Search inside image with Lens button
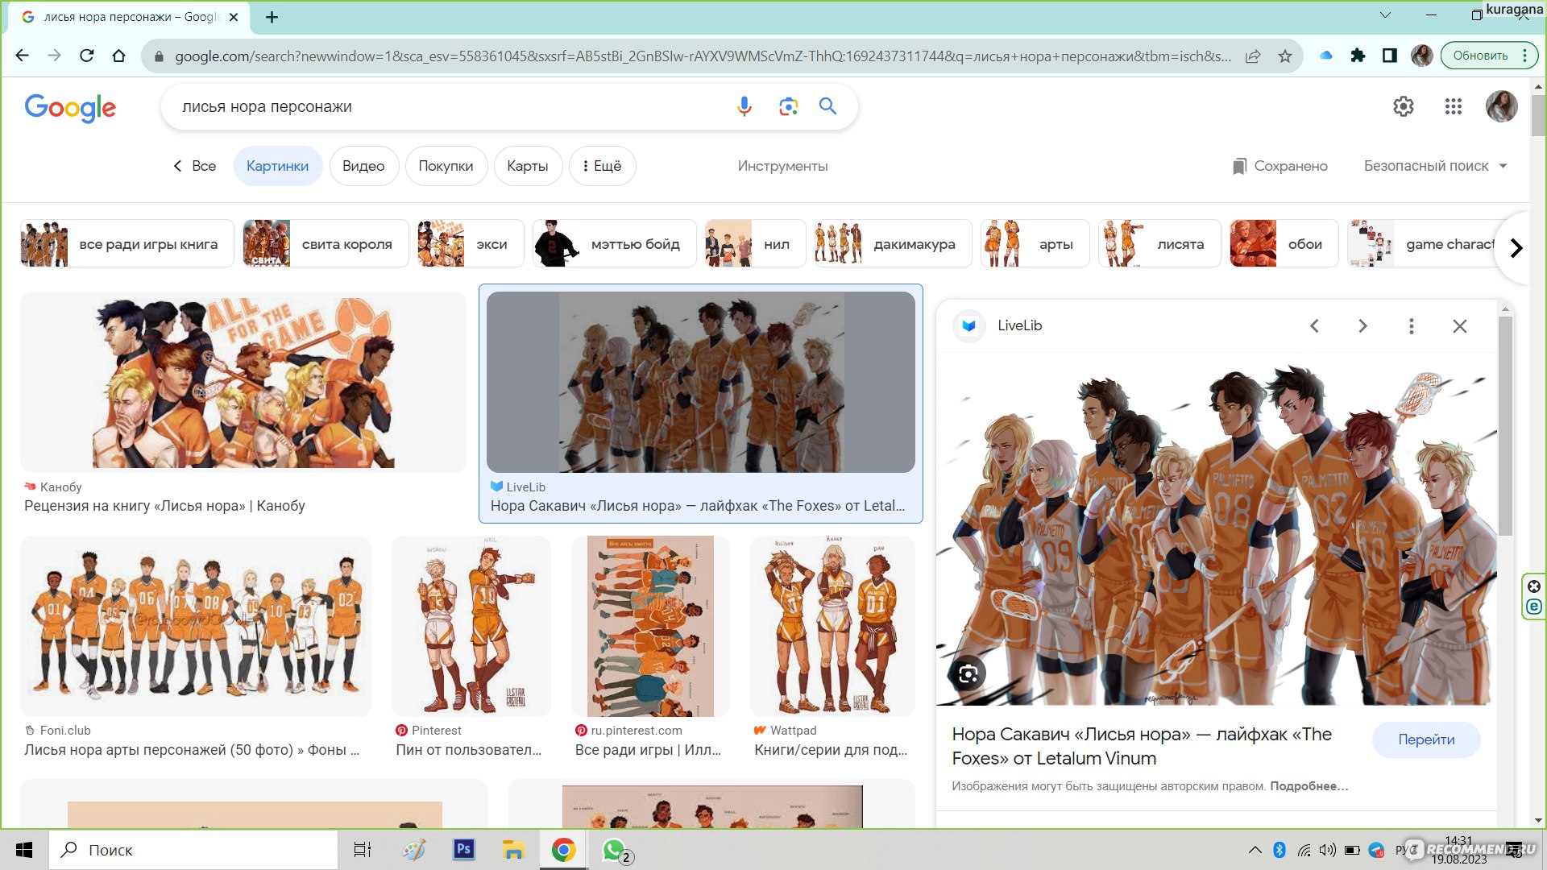Image resolution: width=1547 pixels, height=870 pixels. [x=968, y=674]
